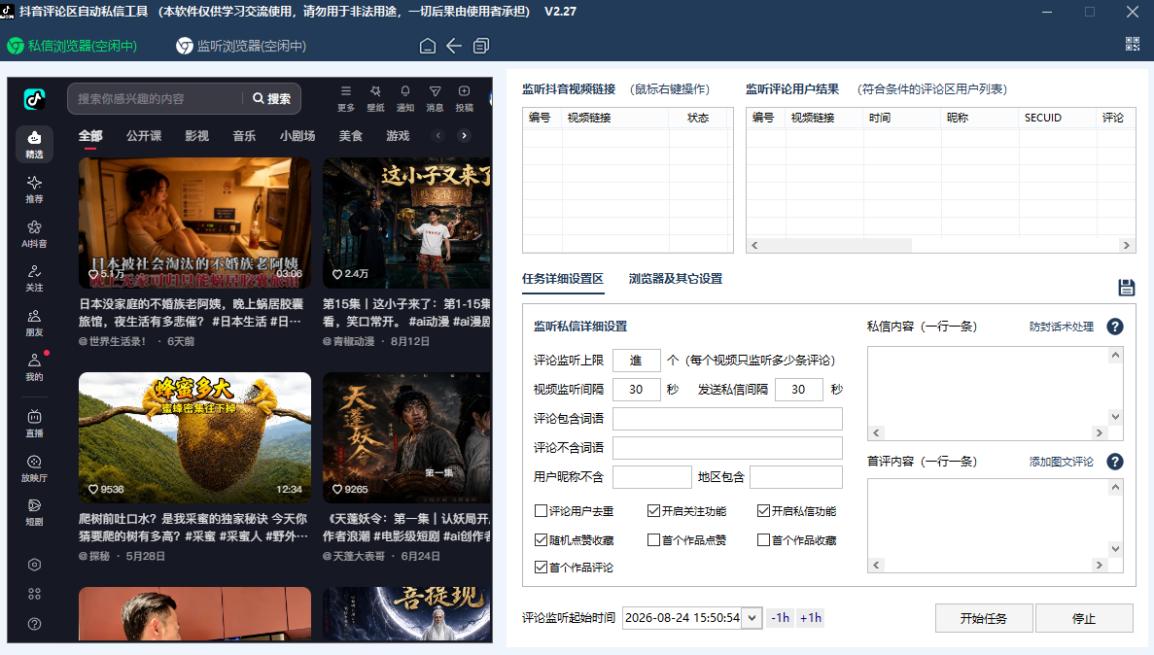Open 更多 menu icon in Douyin header
Screen dimensions: 1154x655
[x=346, y=98]
